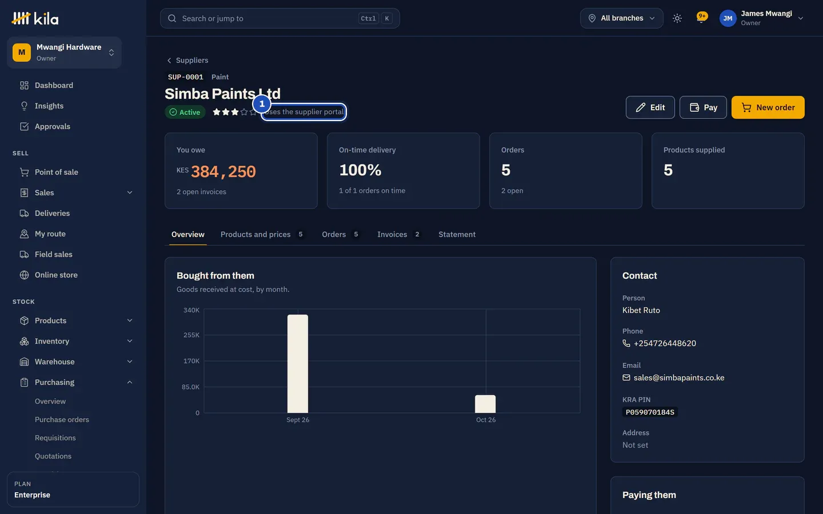Click the Field sales truck icon
Screen dimensions: 823x514
[x=24, y=254]
